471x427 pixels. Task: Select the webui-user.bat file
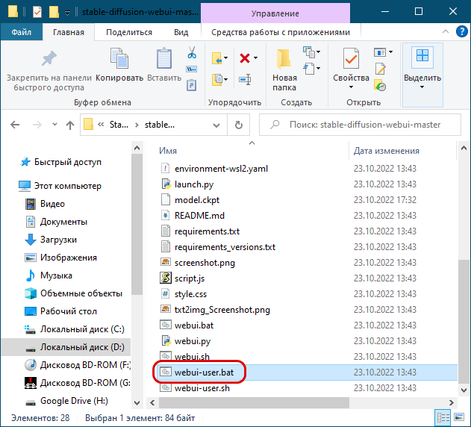coord(204,373)
